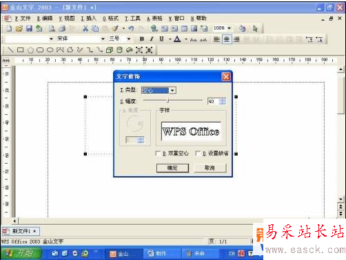The image size is (346, 260).
Task: Toggle underline formatting
Action: (x=162, y=39)
